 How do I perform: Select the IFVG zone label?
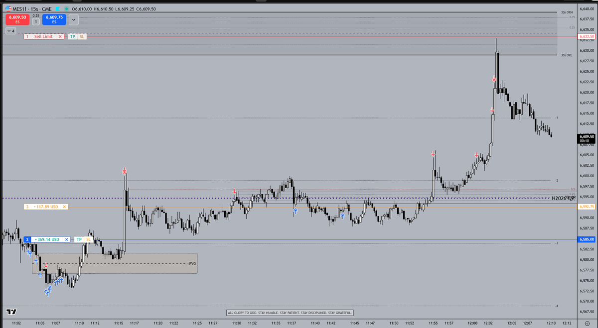[192, 263]
